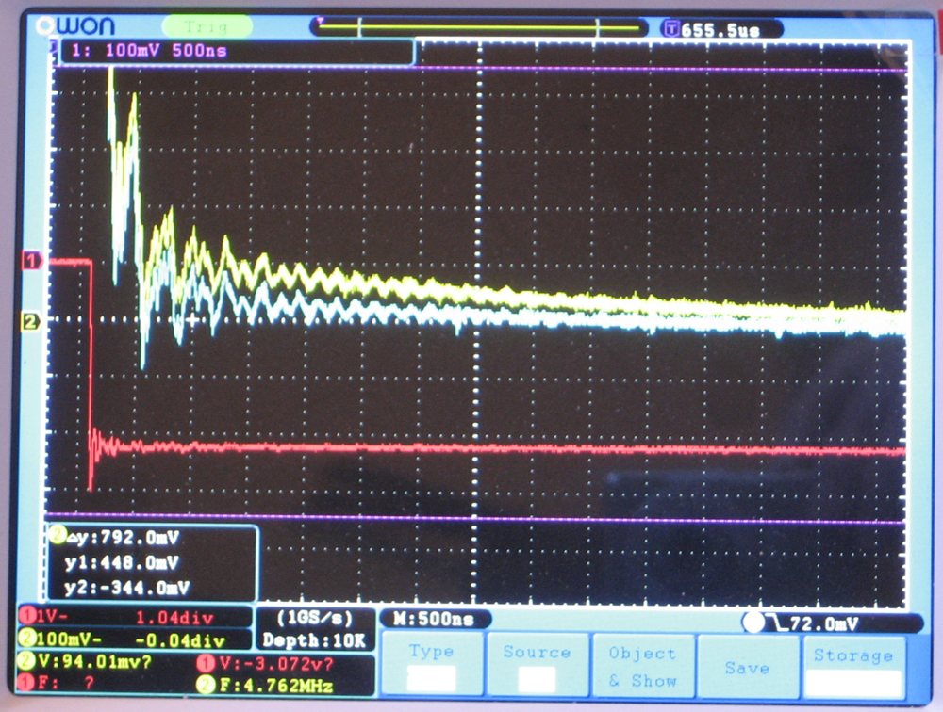Select the Δy:792.0mV cursor readout
This screenshot has height=712, width=943.
click(124, 537)
